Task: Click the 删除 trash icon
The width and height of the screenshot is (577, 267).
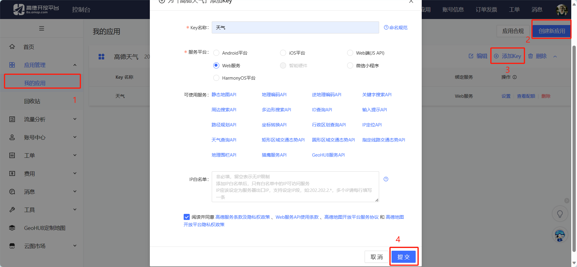Action: click(530, 56)
